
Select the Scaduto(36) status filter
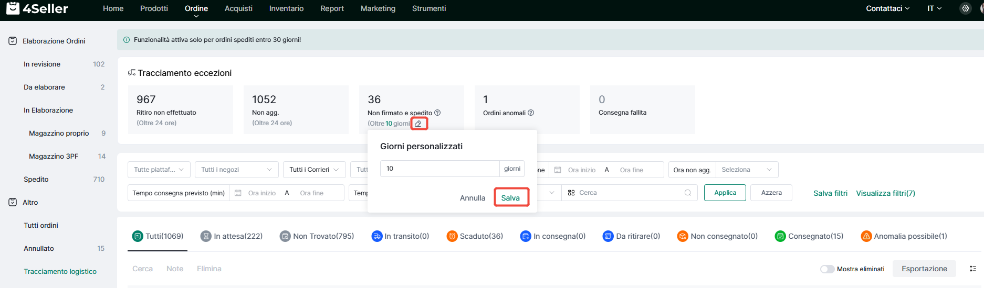(x=475, y=236)
